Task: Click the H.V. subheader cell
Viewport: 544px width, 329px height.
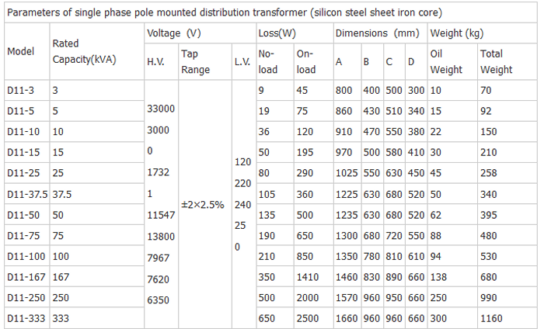Action: coord(156,61)
